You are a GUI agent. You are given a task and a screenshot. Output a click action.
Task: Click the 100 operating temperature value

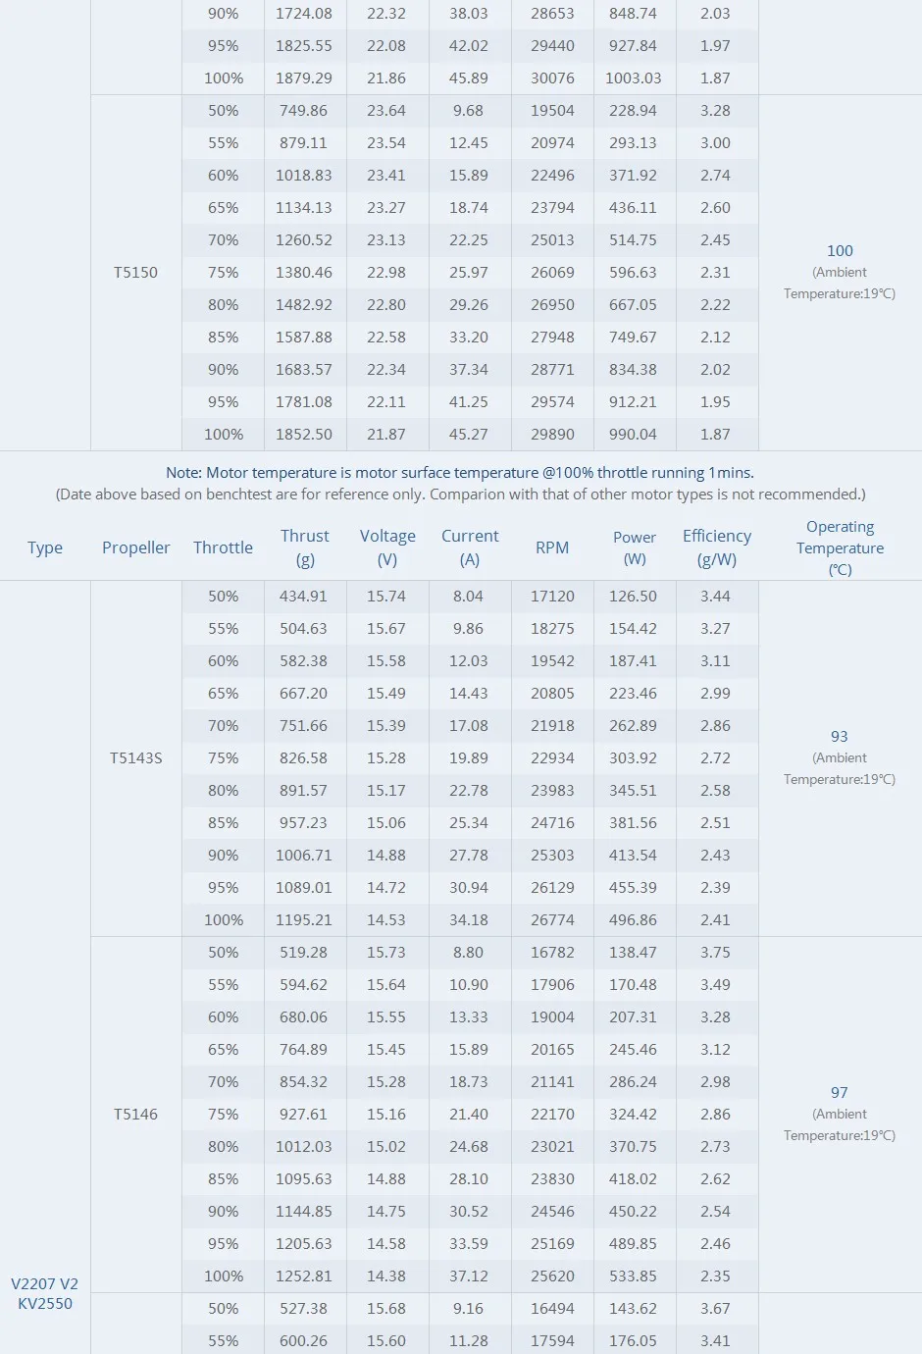pos(840,251)
